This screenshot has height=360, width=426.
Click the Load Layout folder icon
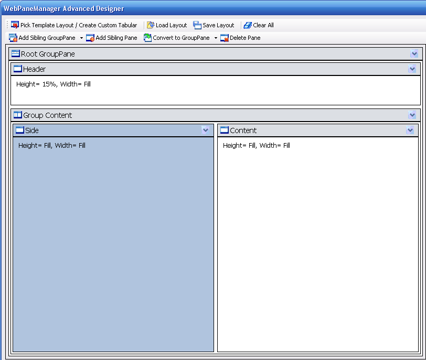pyautogui.click(x=151, y=25)
